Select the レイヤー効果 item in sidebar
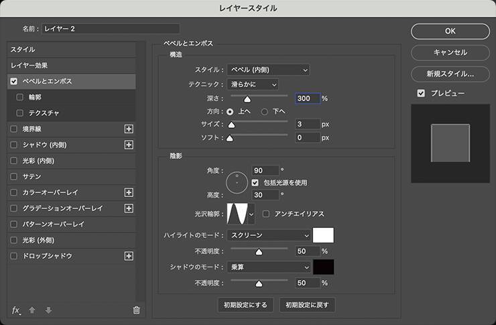Image resolution: width=496 pixels, height=325 pixels. click(29, 66)
